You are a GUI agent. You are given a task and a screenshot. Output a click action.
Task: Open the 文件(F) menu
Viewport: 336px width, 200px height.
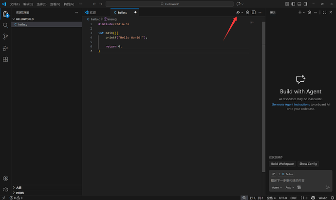[15, 4]
